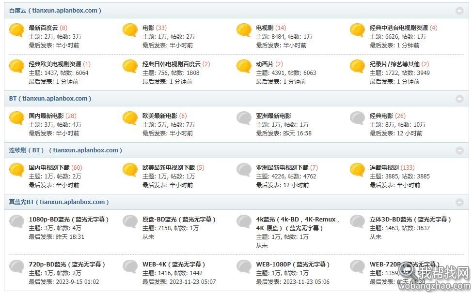Click the stats text 主题: 4391, 帖数: 6063
This screenshot has height=295, width=473.
[x=286, y=73]
